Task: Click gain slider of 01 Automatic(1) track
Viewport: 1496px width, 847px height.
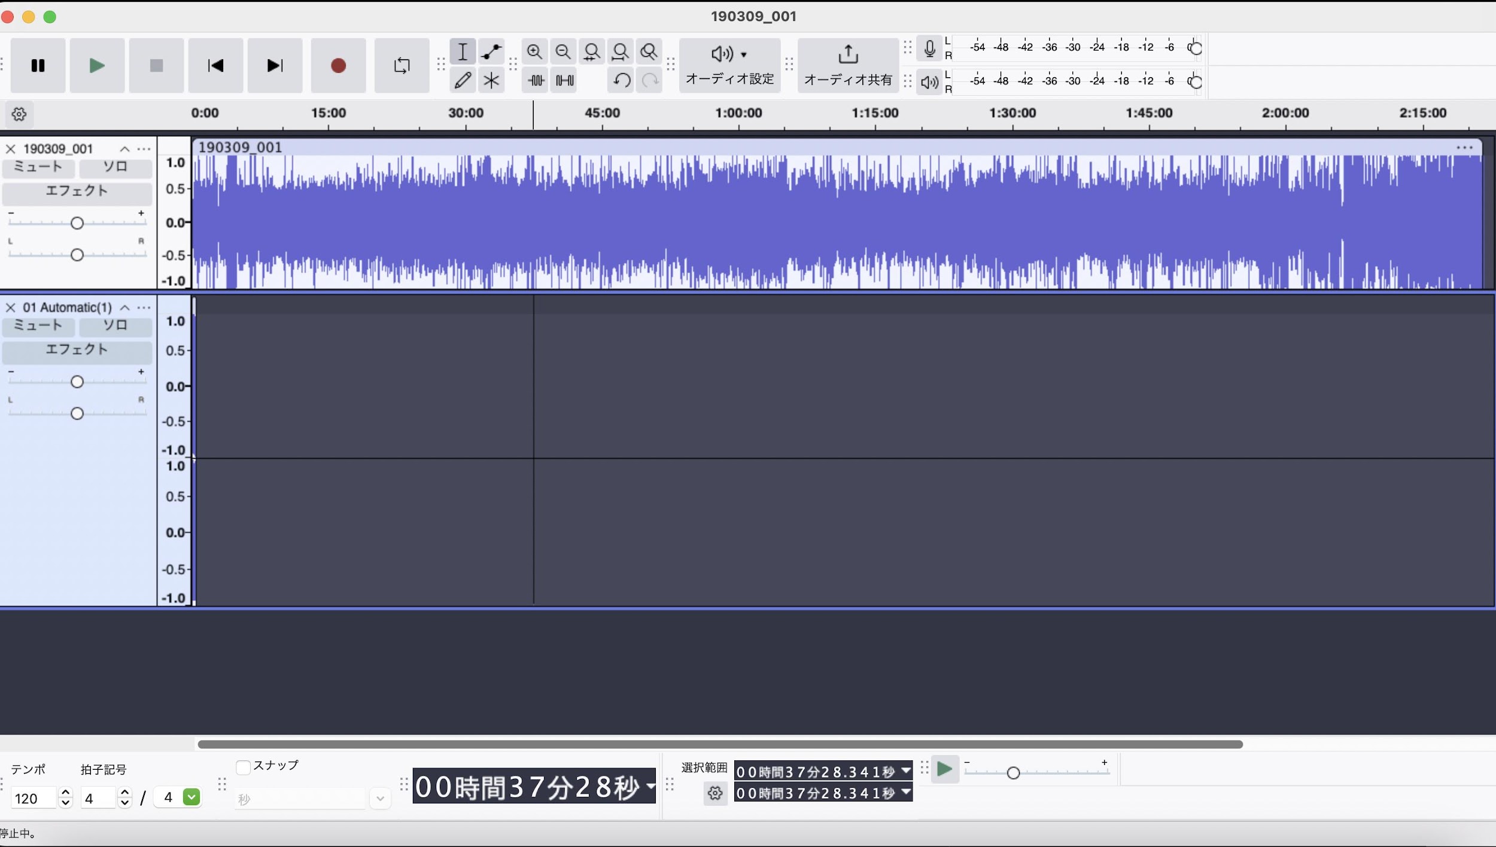Action: (77, 381)
